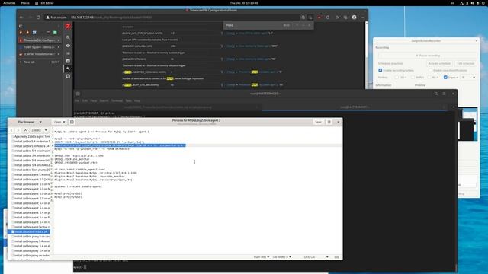Open Change link for LOAD_AVG_PER_CPU macro
This screenshot has height=274, width=488.
point(230,33)
